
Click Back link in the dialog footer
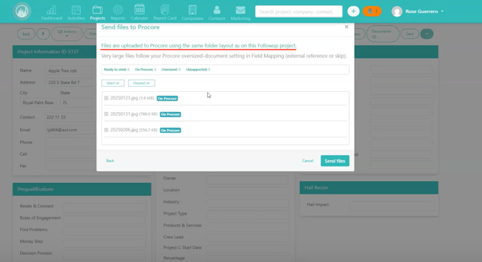click(110, 161)
